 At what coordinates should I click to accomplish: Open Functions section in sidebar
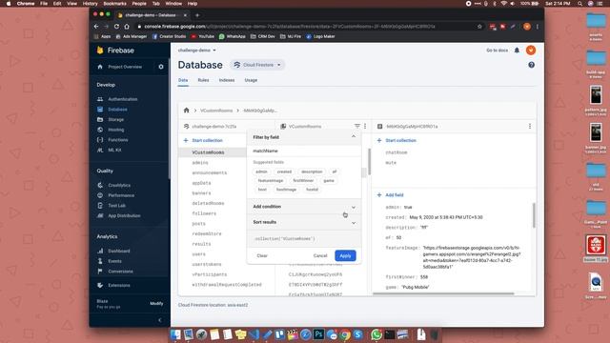pos(118,140)
